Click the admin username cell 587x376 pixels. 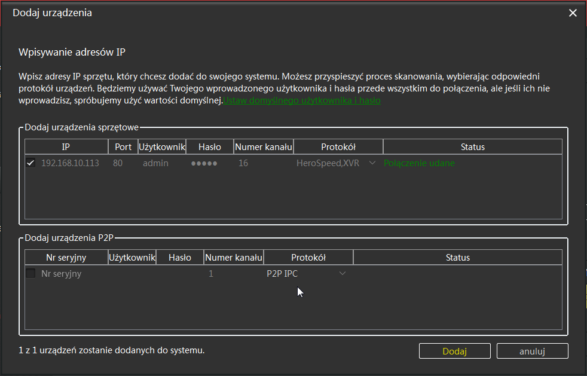point(155,163)
